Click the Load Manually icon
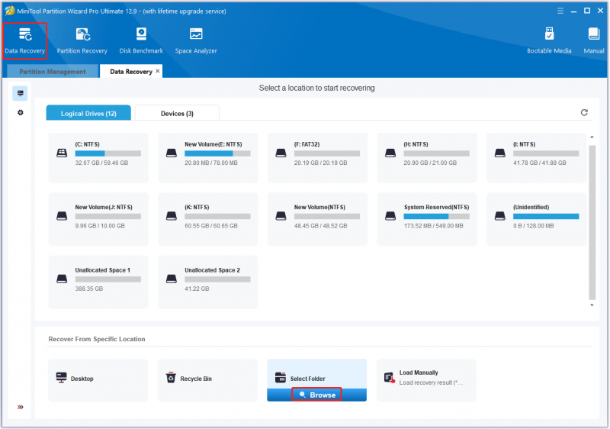The width and height of the screenshot is (610, 429). click(x=390, y=378)
